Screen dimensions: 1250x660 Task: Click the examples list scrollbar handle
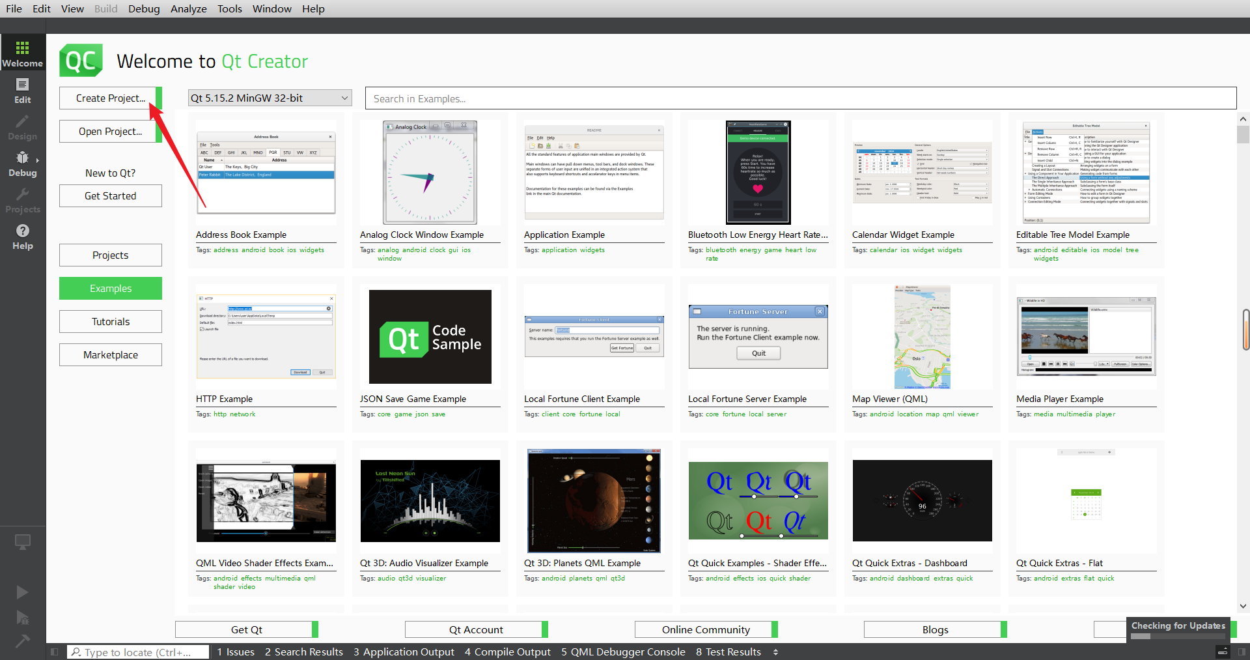(1243, 135)
